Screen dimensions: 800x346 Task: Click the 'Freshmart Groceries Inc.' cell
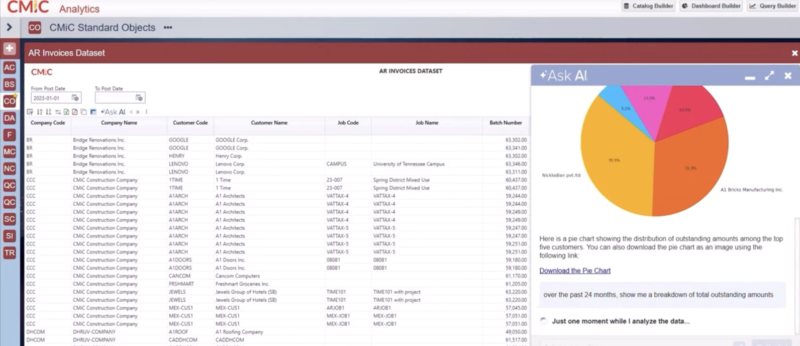(x=242, y=284)
